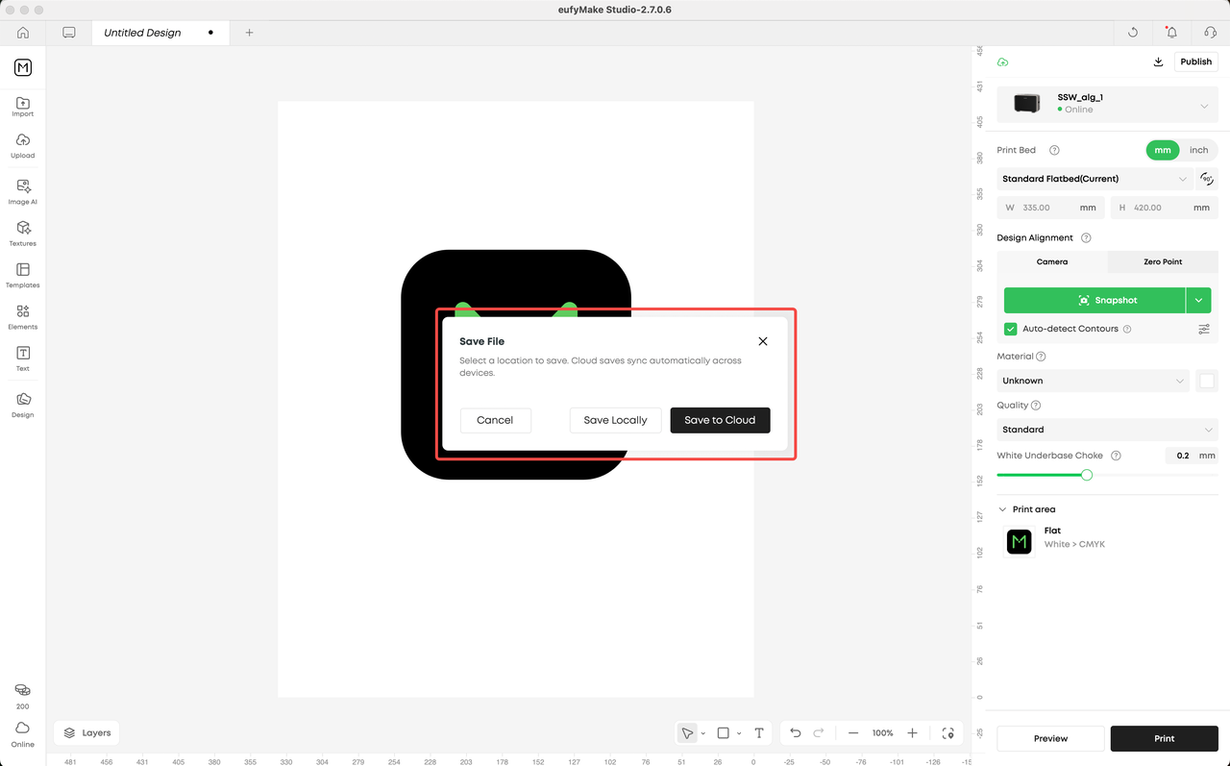This screenshot has width=1230, height=766.
Task: Open the Image AI tool
Action: click(23, 191)
